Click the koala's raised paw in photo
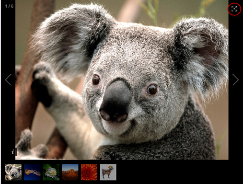 pos(42,85)
